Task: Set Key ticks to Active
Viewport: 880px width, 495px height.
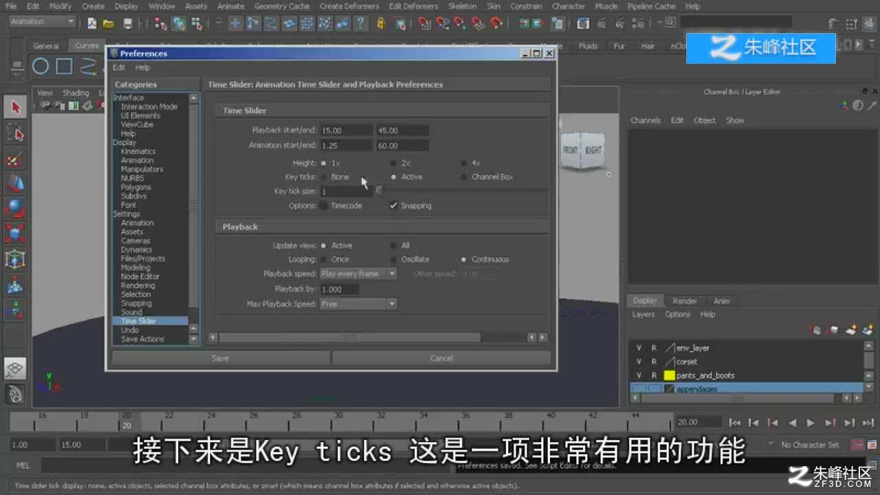Action: [x=393, y=177]
